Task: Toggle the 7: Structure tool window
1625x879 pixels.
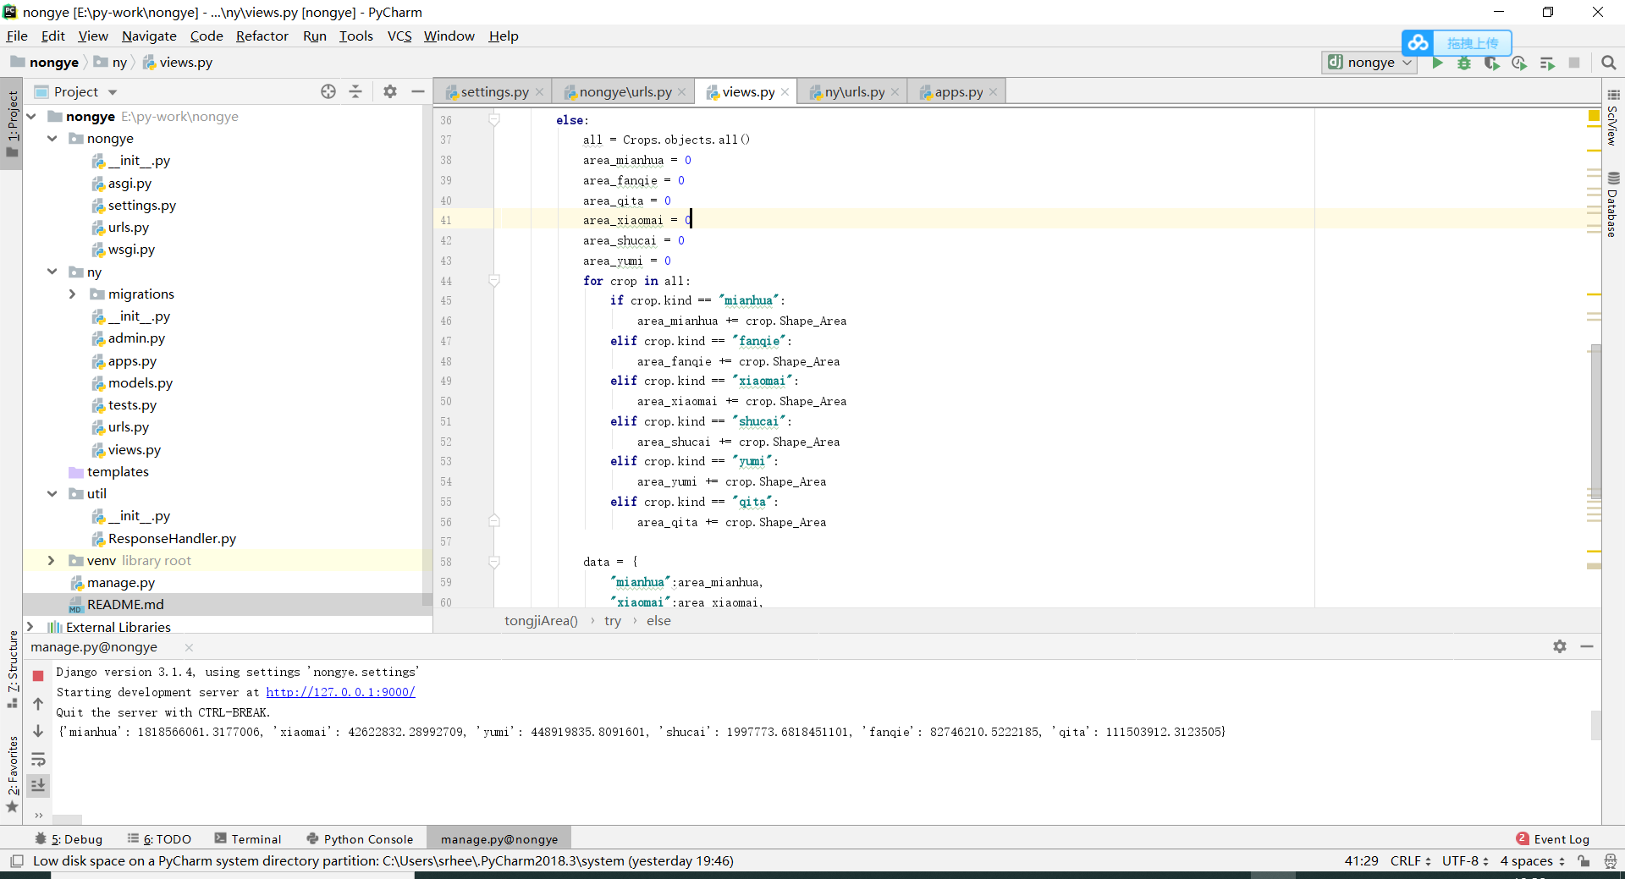Action: click(12, 670)
